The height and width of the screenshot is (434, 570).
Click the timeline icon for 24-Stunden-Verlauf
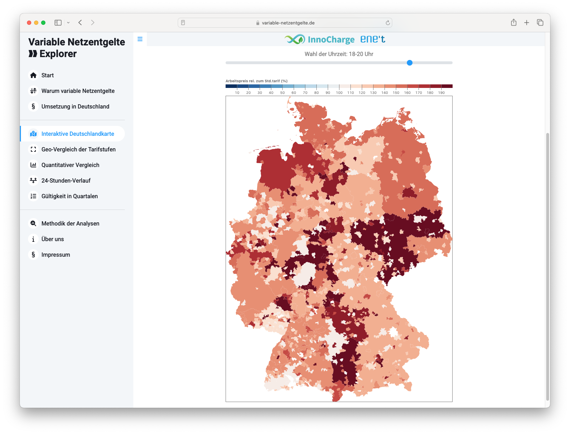click(33, 180)
